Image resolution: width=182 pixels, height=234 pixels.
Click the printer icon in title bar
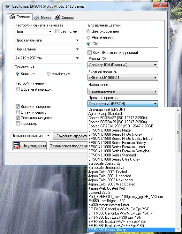tap(8, 6)
